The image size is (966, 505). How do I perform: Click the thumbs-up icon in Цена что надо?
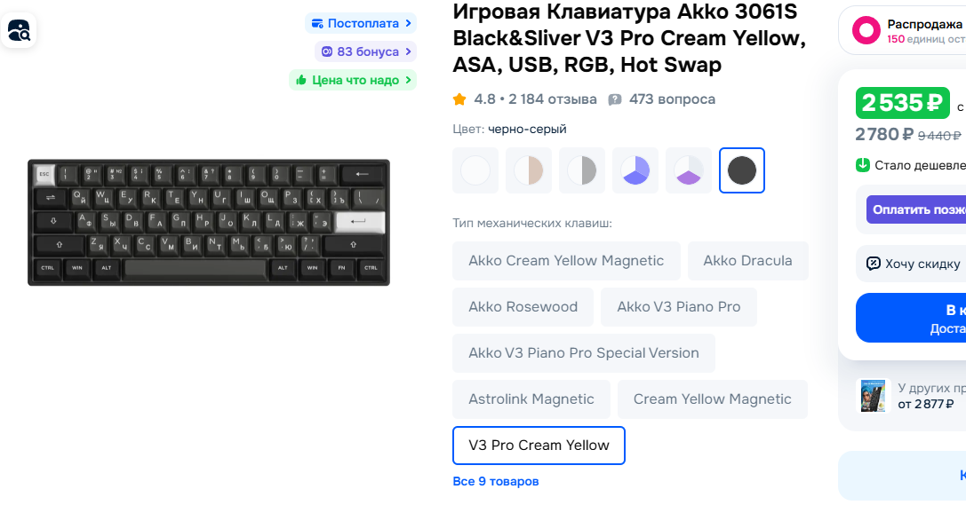click(301, 80)
